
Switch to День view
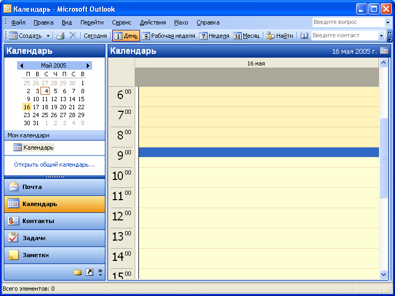point(126,36)
